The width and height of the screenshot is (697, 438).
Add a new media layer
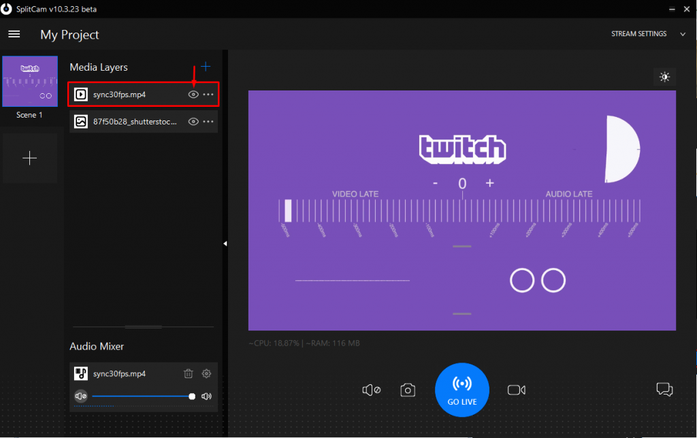[206, 67]
